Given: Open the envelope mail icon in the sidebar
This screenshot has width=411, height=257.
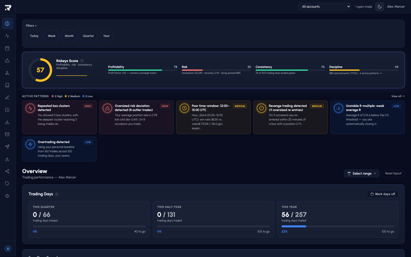Looking at the screenshot, I should click(7, 134).
